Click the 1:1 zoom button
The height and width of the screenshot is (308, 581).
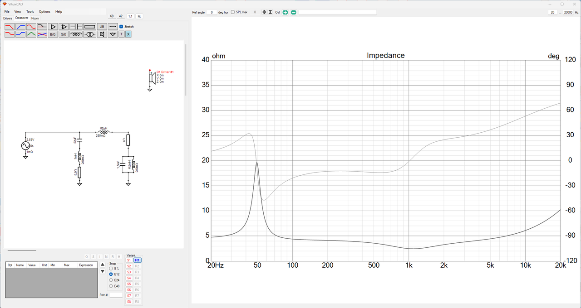click(130, 16)
